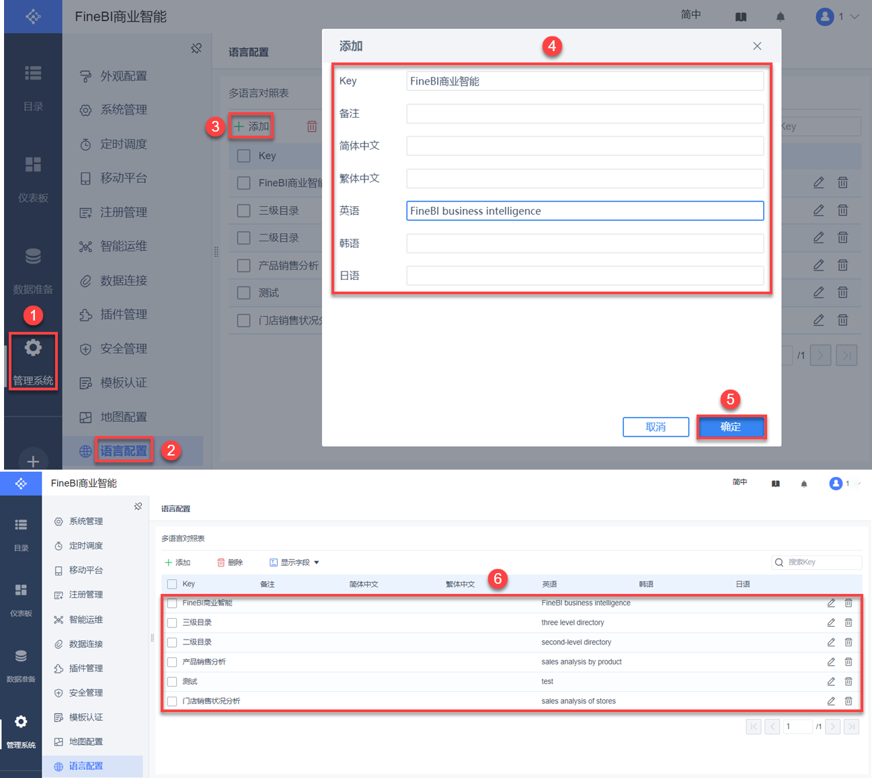This screenshot has width=872, height=778.
Task: Tick checkbox for row 'sales analysis of stores'
Action: coord(172,701)
